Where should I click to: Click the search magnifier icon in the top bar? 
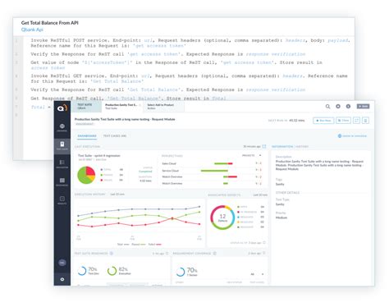[327, 107]
